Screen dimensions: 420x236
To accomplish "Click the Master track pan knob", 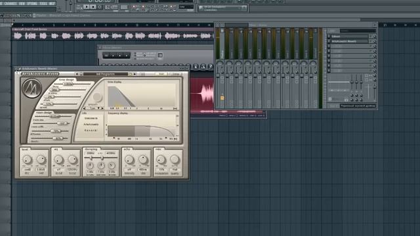I will click(x=220, y=64).
